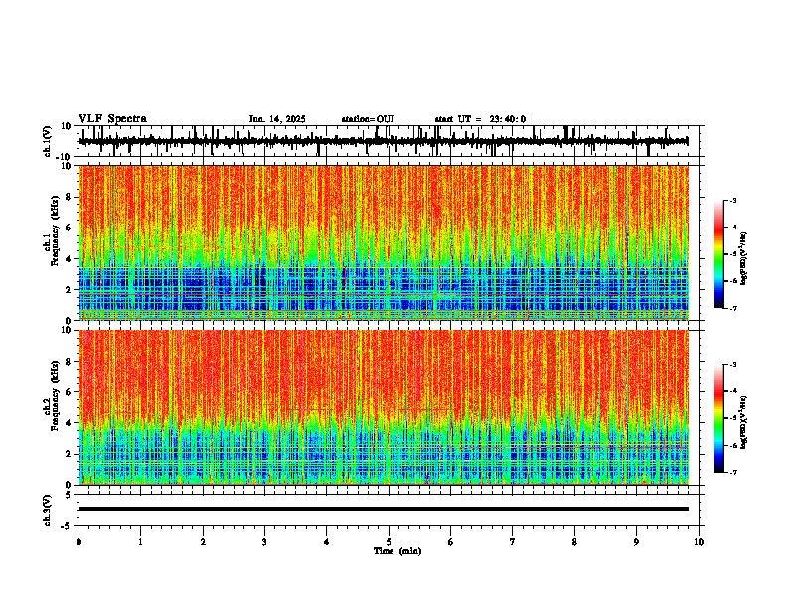Click inside the ch.1 spectrogram panel

(383, 242)
